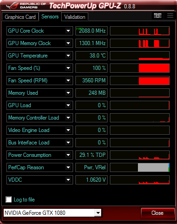Image resolution: width=177 pixels, height=224 pixels.
Task: Click the GPU Memory Clock history graph
Action: tap(140, 43)
